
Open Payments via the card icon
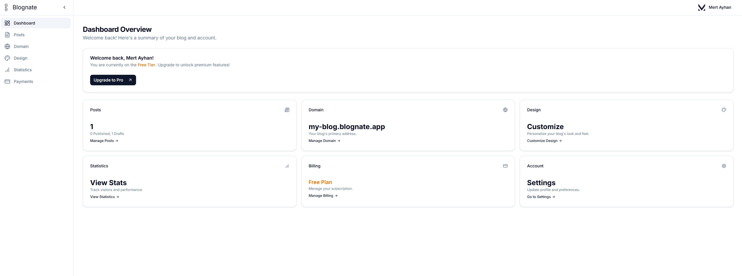(x=7, y=81)
